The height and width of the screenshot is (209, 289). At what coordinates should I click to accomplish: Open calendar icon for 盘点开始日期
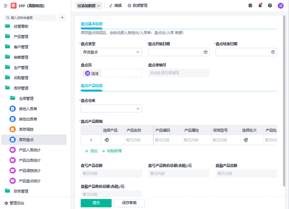coord(206,52)
